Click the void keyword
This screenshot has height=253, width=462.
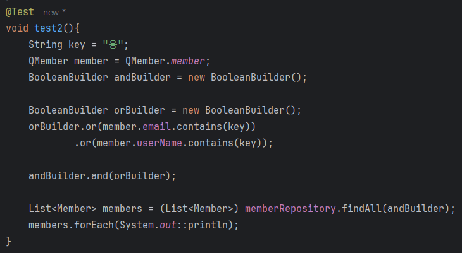(17, 28)
